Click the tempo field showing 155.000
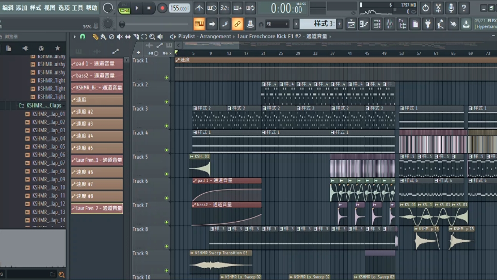This screenshot has width=497, height=280. click(x=180, y=8)
